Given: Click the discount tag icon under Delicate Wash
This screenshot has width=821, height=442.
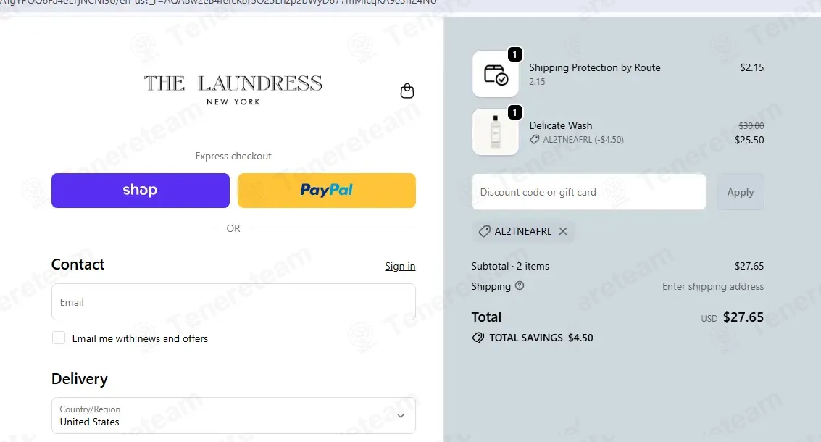Looking at the screenshot, I should click(x=534, y=140).
